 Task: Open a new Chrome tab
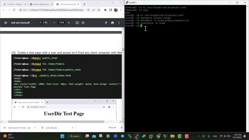coord(84,4)
